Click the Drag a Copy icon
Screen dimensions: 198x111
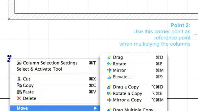tap(109, 87)
